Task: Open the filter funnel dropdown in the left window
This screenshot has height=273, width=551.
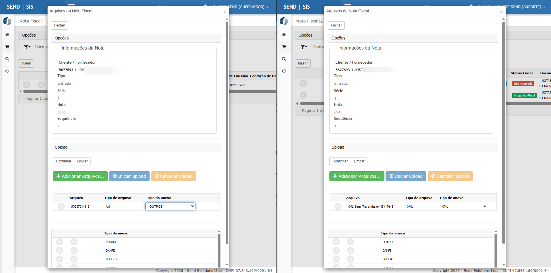Action: coord(27,47)
